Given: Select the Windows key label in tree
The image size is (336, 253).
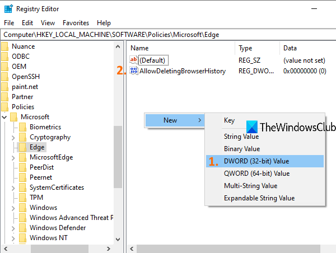Looking at the screenshot, I should 43,208.
